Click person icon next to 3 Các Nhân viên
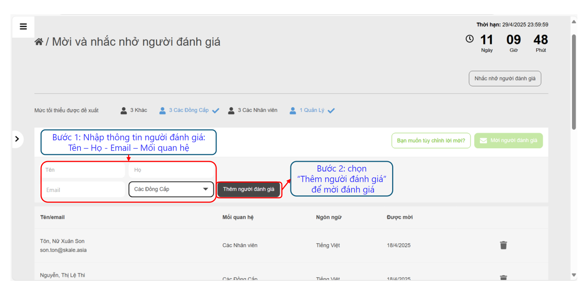 coord(231,110)
